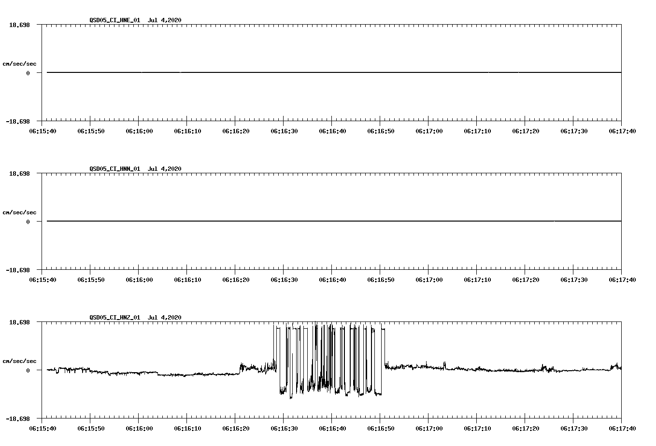Screen dimensions: 656x446
Task: Click the clipped high-amplitude burst in the HNZ trace
Action: click(329, 360)
